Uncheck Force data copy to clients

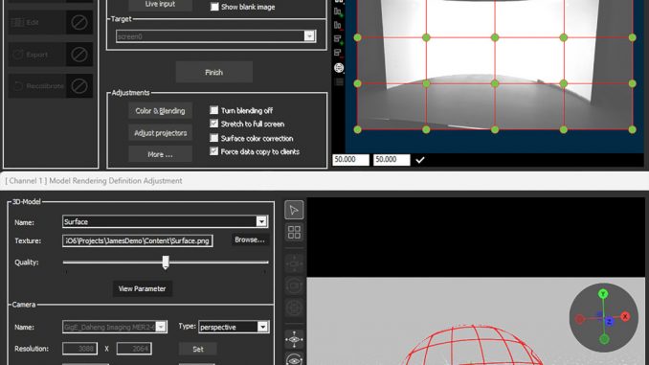[214, 151]
